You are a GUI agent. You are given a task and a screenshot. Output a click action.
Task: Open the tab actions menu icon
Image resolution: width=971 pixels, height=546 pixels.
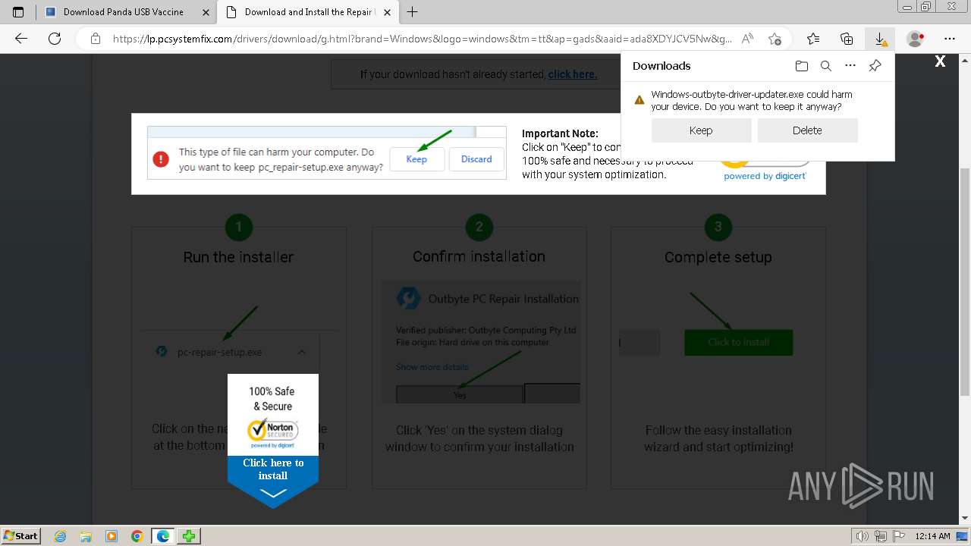pyautogui.click(x=18, y=12)
